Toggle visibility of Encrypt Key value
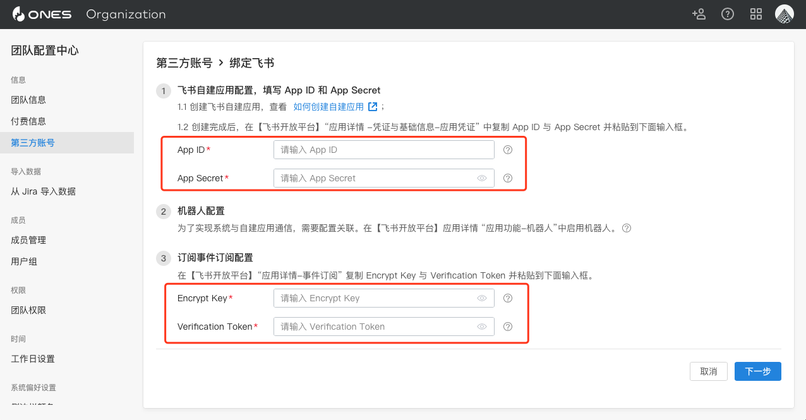The width and height of the screenshot is (806, 420). coord(482,298)
